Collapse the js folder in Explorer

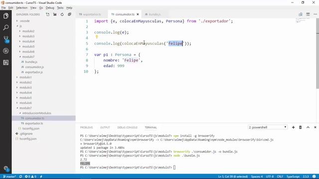click(20, 26)
